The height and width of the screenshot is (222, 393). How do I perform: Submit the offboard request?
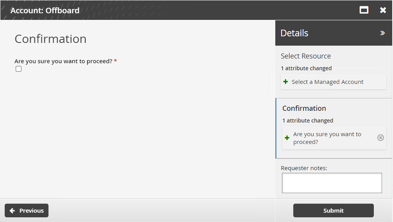pyautogui.click(x=333, y=211)
